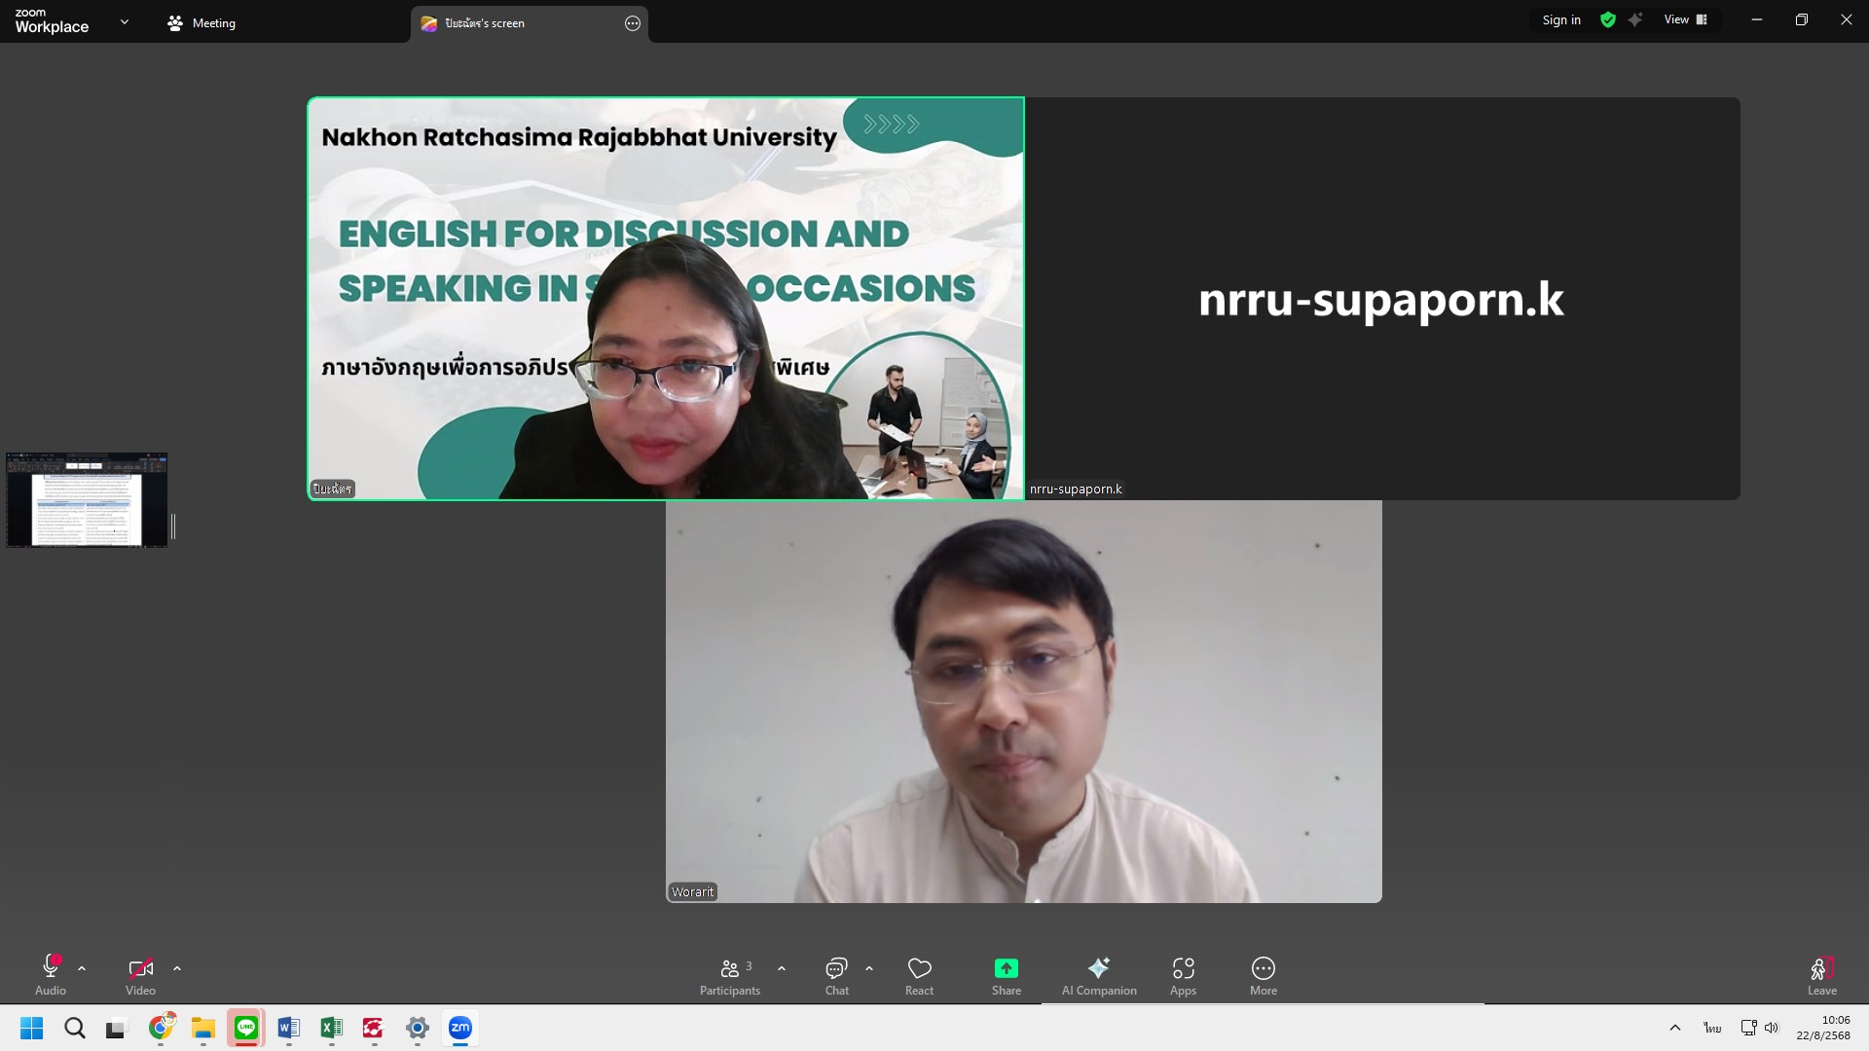Open LINE from the taskbar
1869x1051 pixels.
click(x=246, y=1028)
